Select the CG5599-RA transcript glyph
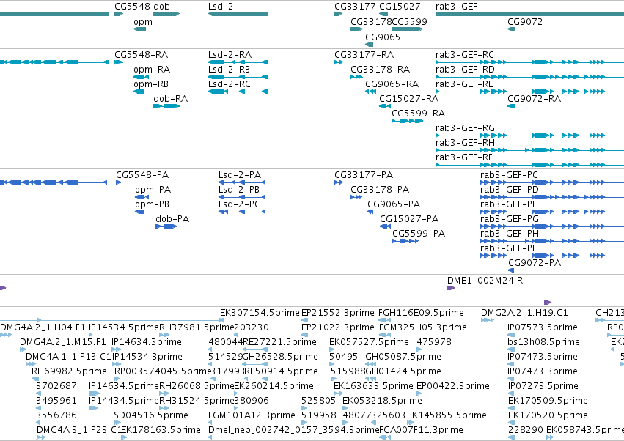Image resolution: width=624 pixels, height=441 pixels. tap(407, 121)
